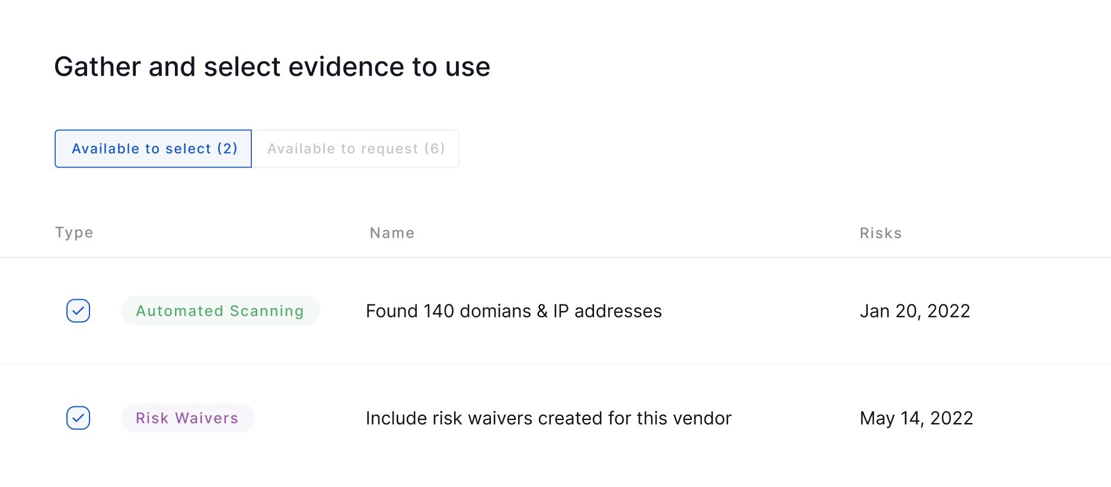
Task: Open Found 140 domians & IP addresses entry
Action: [513, 311]
